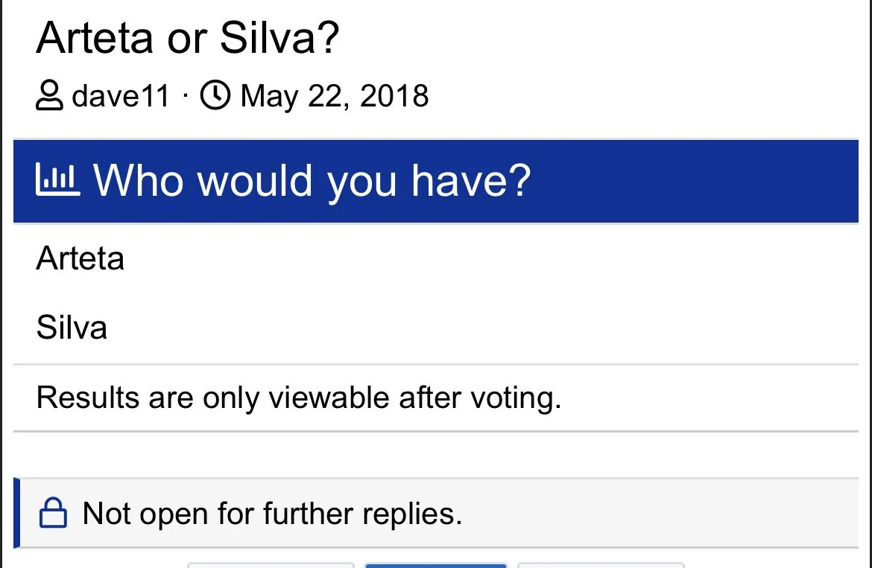This screenshot has width=872, height=568.
Task: Vote for Silva in the poll
Action: coord(72,328)
